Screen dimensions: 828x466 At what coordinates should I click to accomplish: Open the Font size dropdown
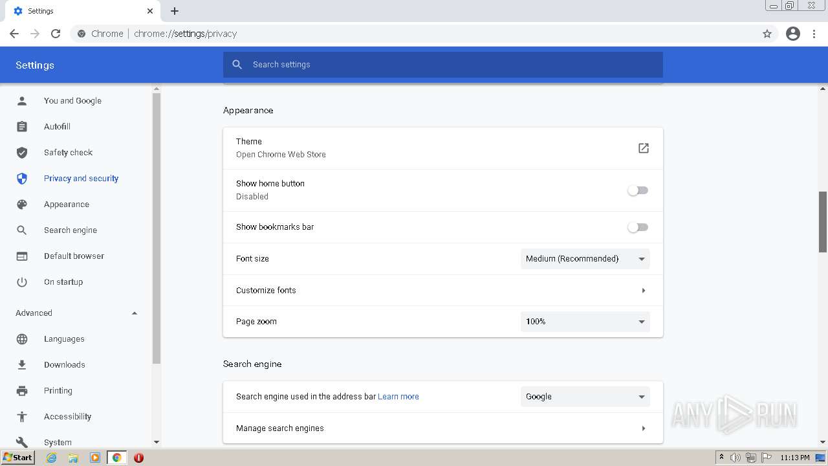[585, 259]
